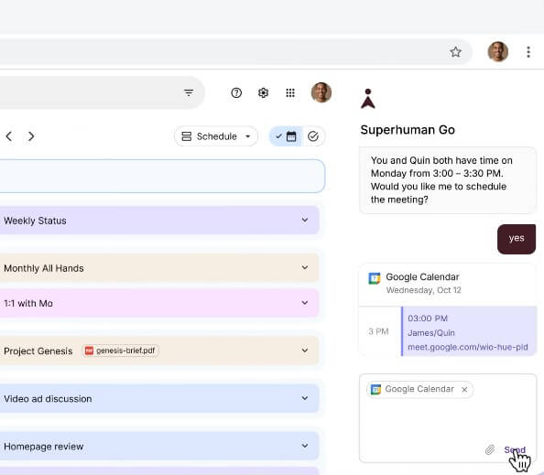Click the Superhuman Go logo icon
The width and height of the screenshot is (544, 475).
[368, 99]
